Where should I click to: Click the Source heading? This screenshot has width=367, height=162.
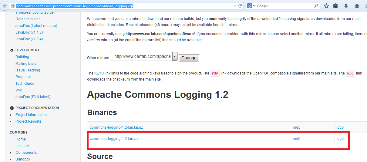click(100, 156)
